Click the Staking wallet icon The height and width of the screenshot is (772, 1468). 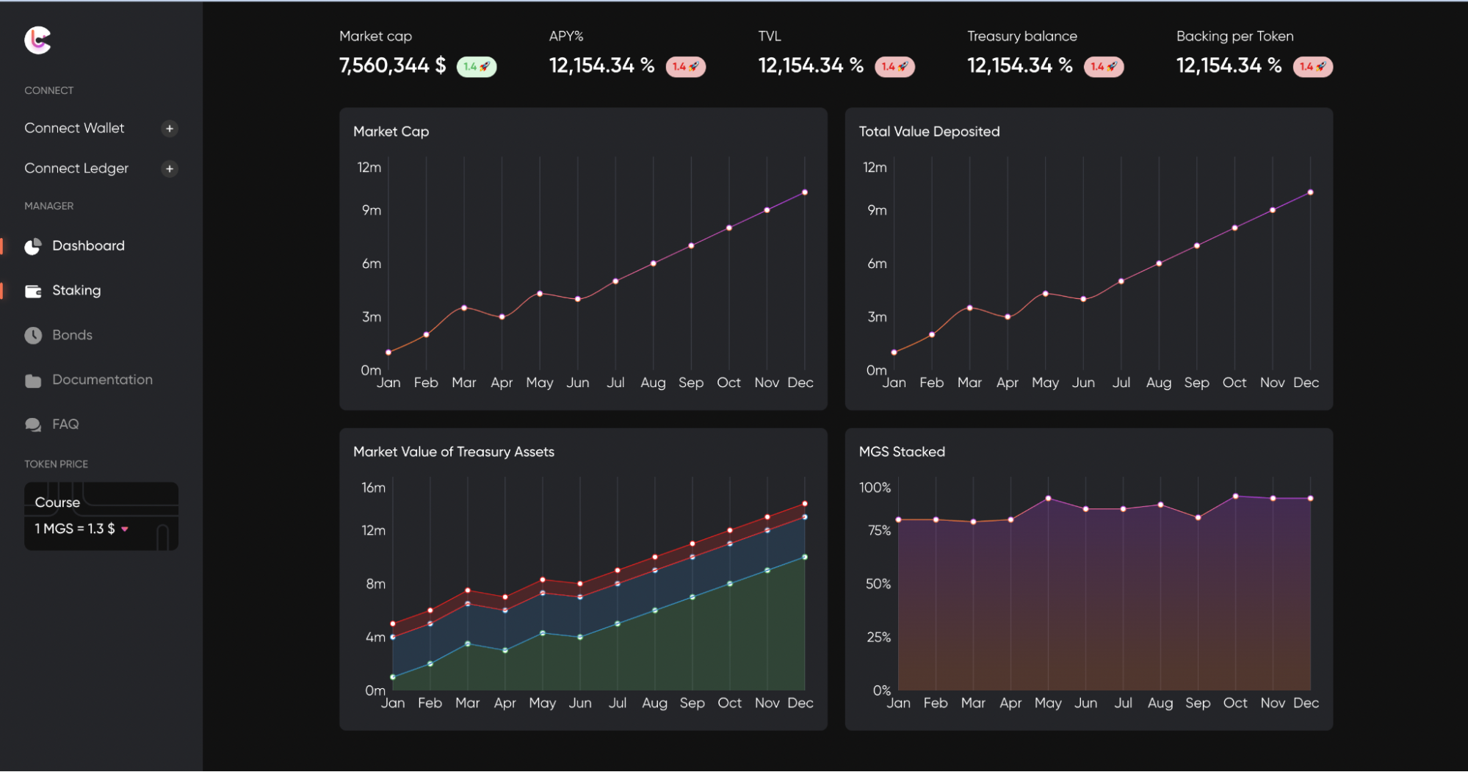[x=33, y=292]
